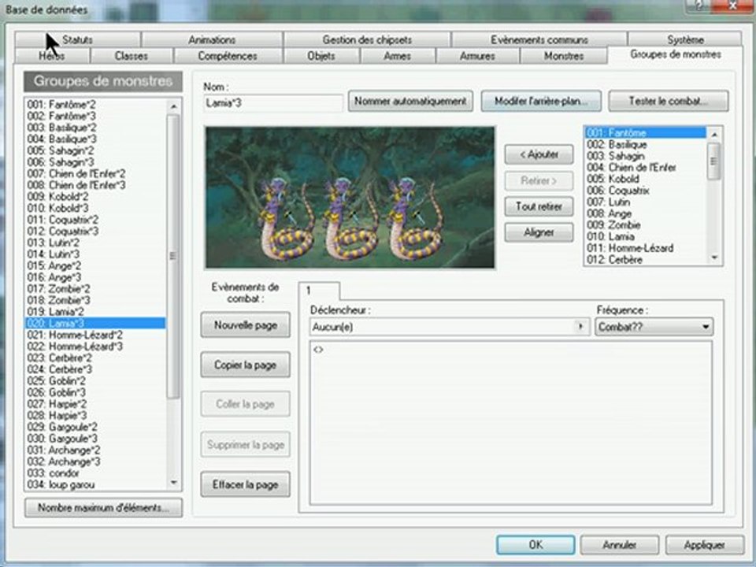Confirm with the OK button

tap(535, 545)
